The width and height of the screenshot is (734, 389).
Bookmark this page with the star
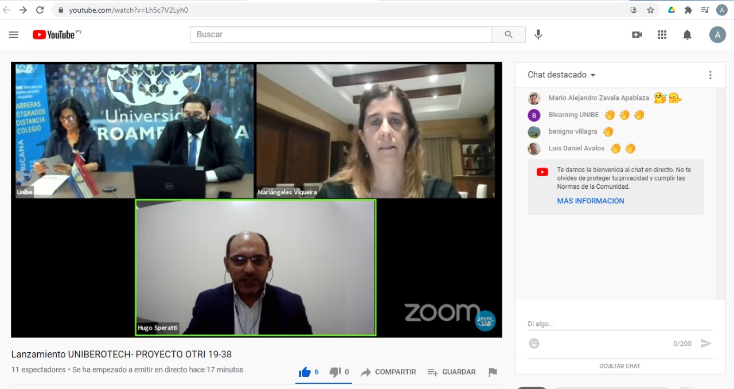click(x=650, y=10)
